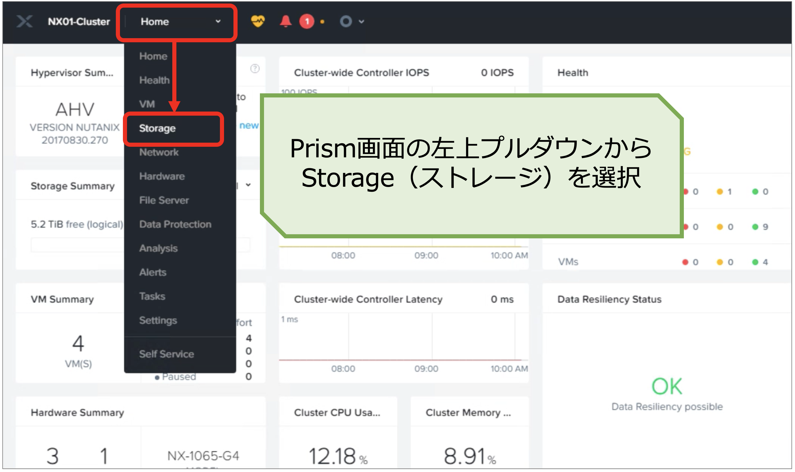Click the blue 'new' link
The width and height of the screenshot is (795, 472).
tap(249, 125)
